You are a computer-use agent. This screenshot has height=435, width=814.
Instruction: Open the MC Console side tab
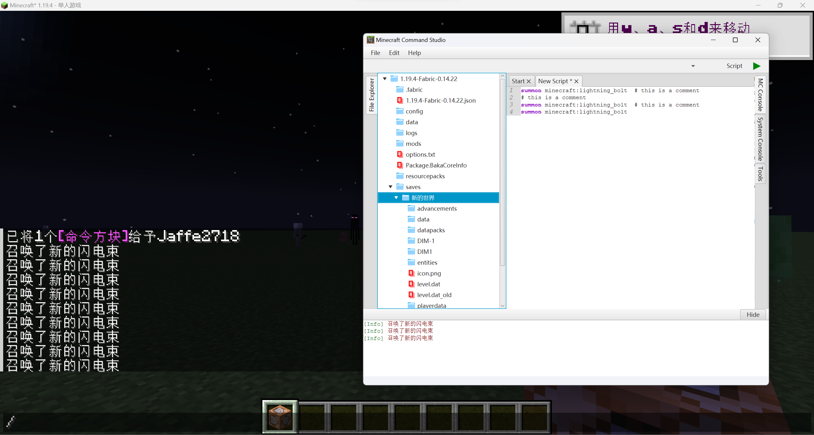point(760,95)
